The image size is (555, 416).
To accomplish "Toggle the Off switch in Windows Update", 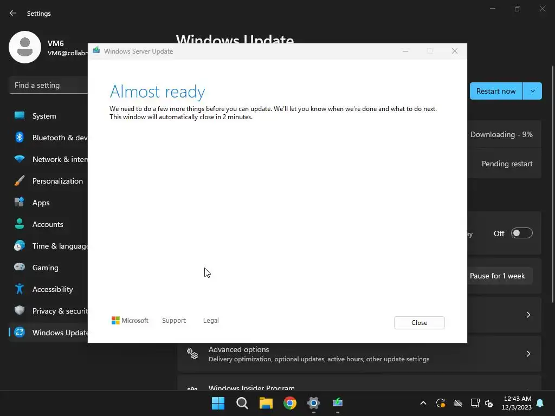I will tap(522, 233).
